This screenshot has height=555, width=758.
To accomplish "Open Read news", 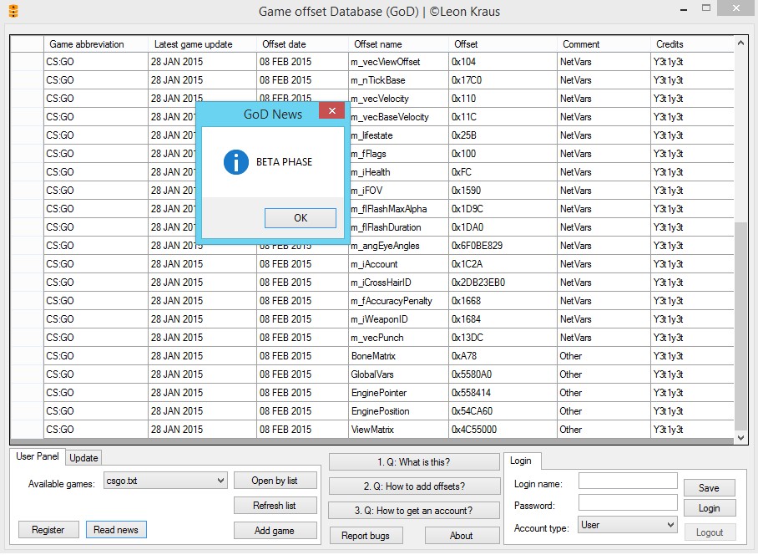I will click(116, 530).
